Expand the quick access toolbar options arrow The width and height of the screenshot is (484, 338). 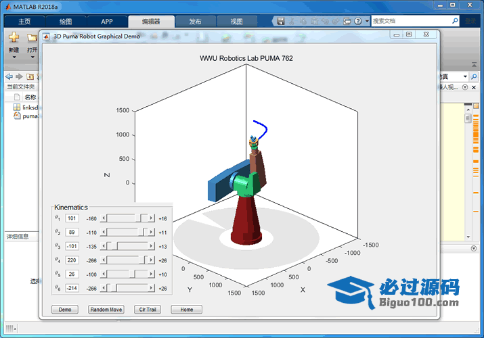[x=367, y=21]
